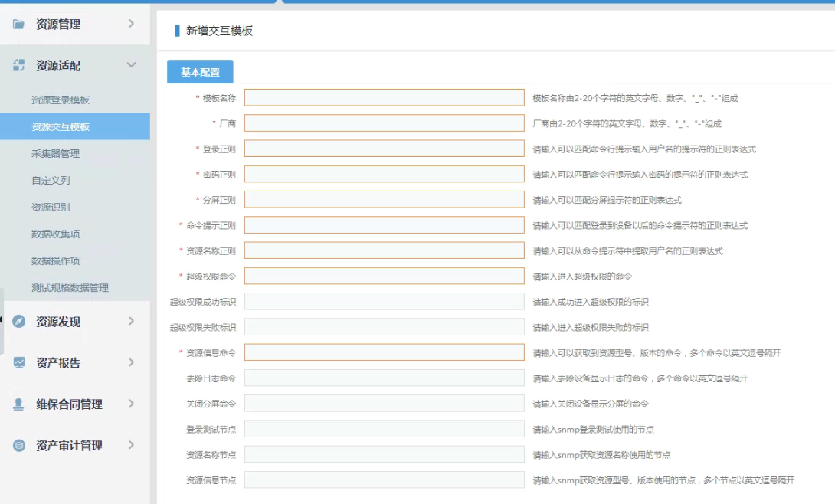Expand the 资产审计管理 chevron arrow
The height and width of the screenshot is (504, 835).
[132, 446]
